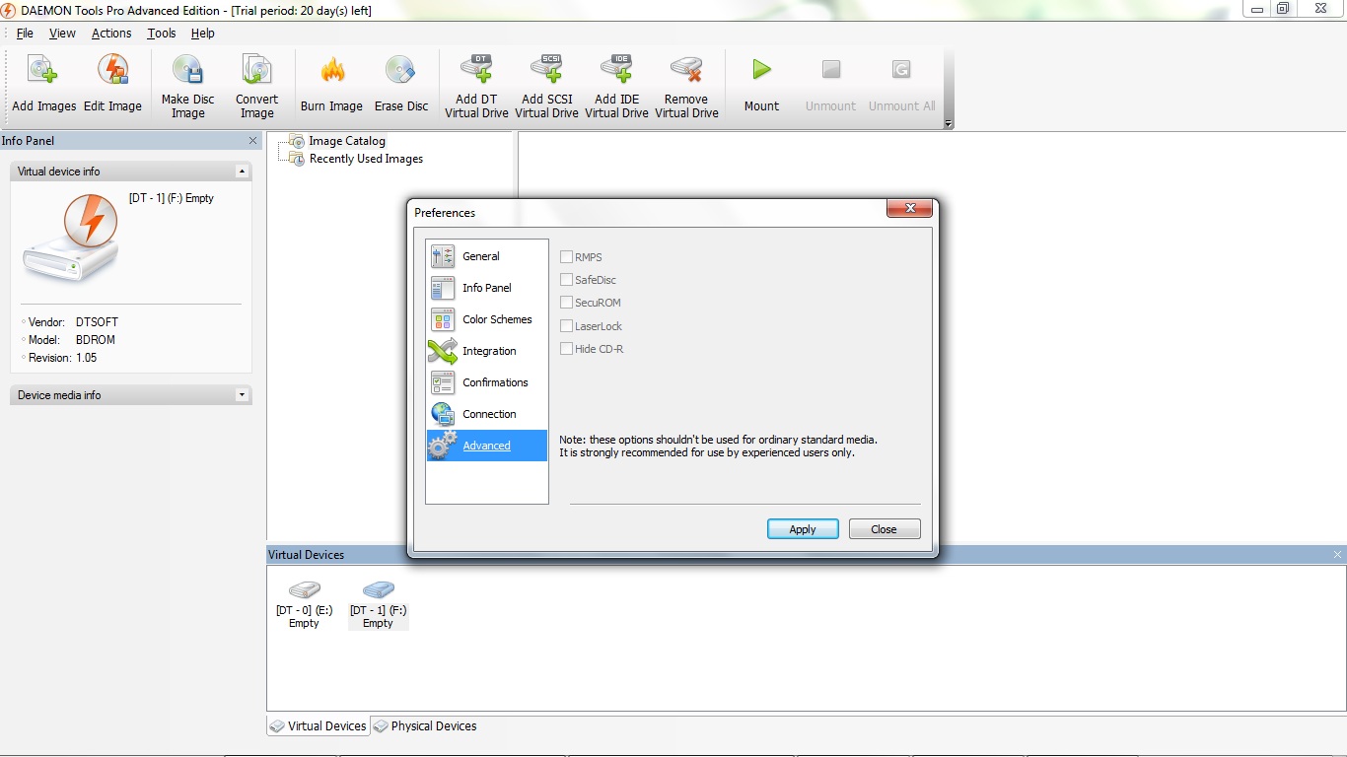Select the DT-0 (E:) virtual device
The width and height of the screenshot is (1347, 757).
(x=304, y=602)
